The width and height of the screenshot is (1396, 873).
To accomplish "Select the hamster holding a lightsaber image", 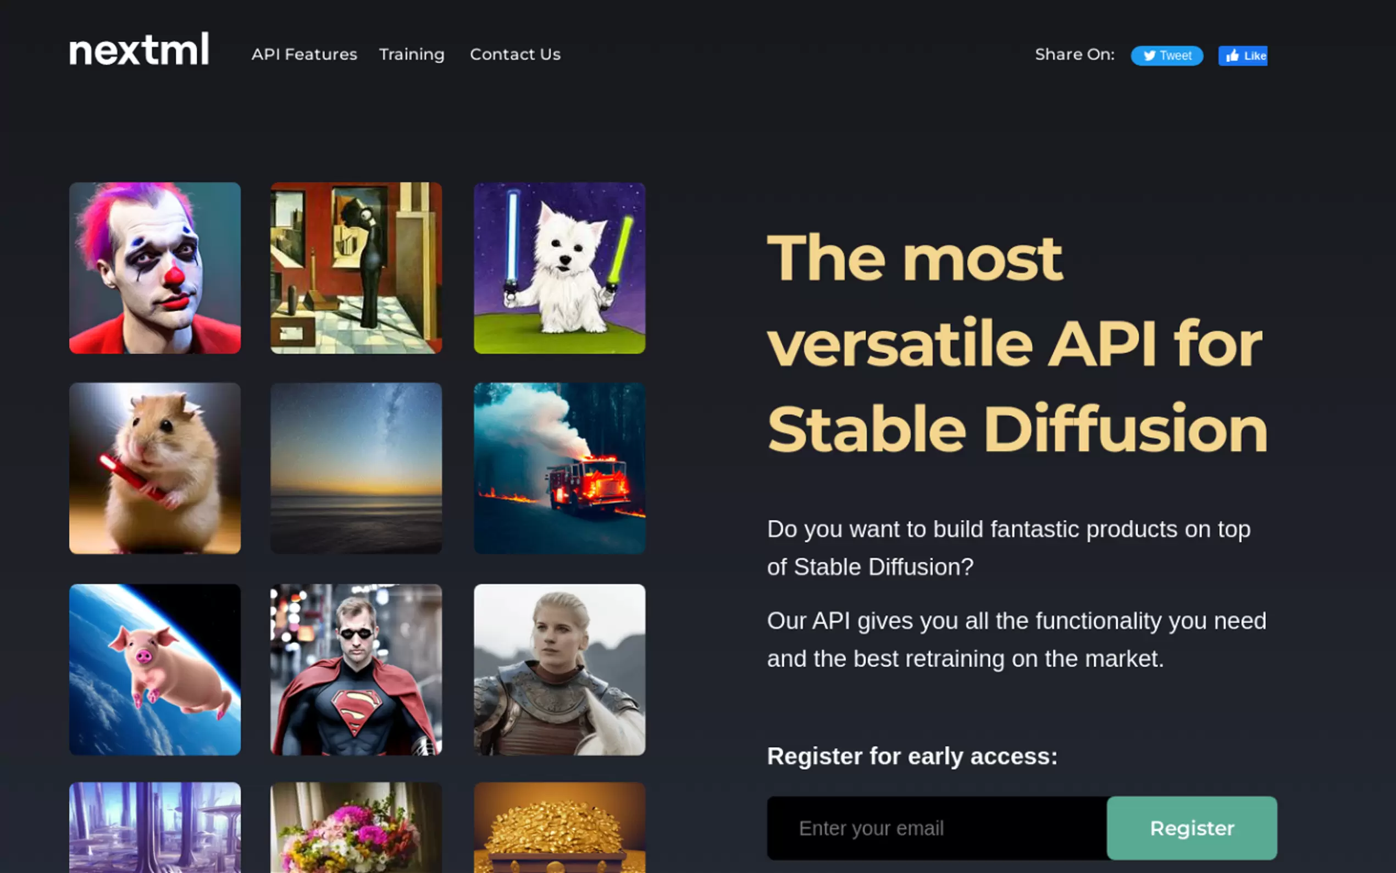I will (154, 468).
